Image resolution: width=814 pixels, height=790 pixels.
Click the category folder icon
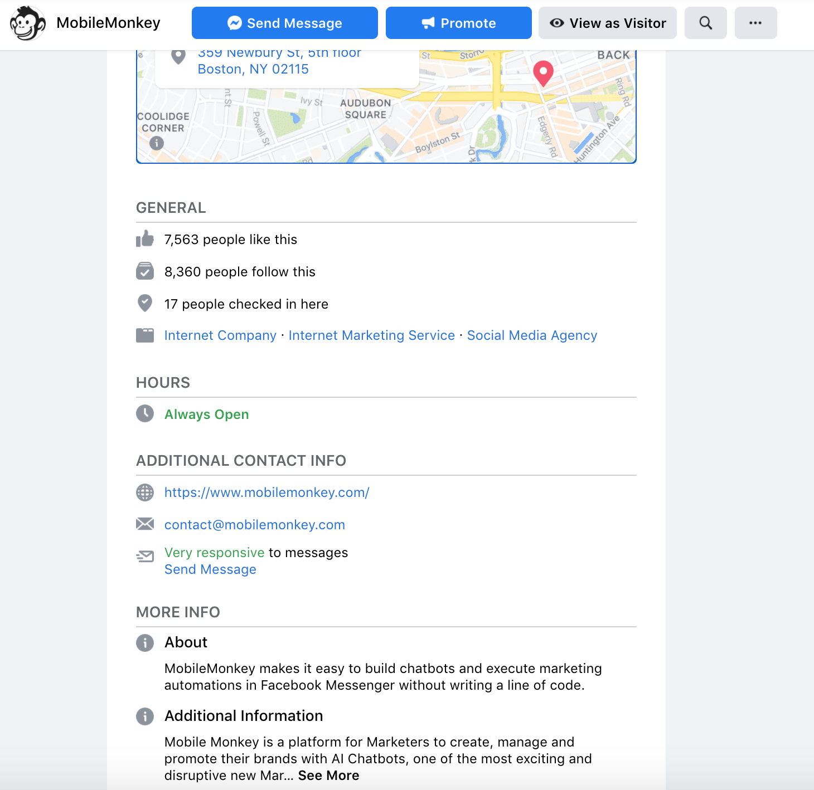[145, 335]
